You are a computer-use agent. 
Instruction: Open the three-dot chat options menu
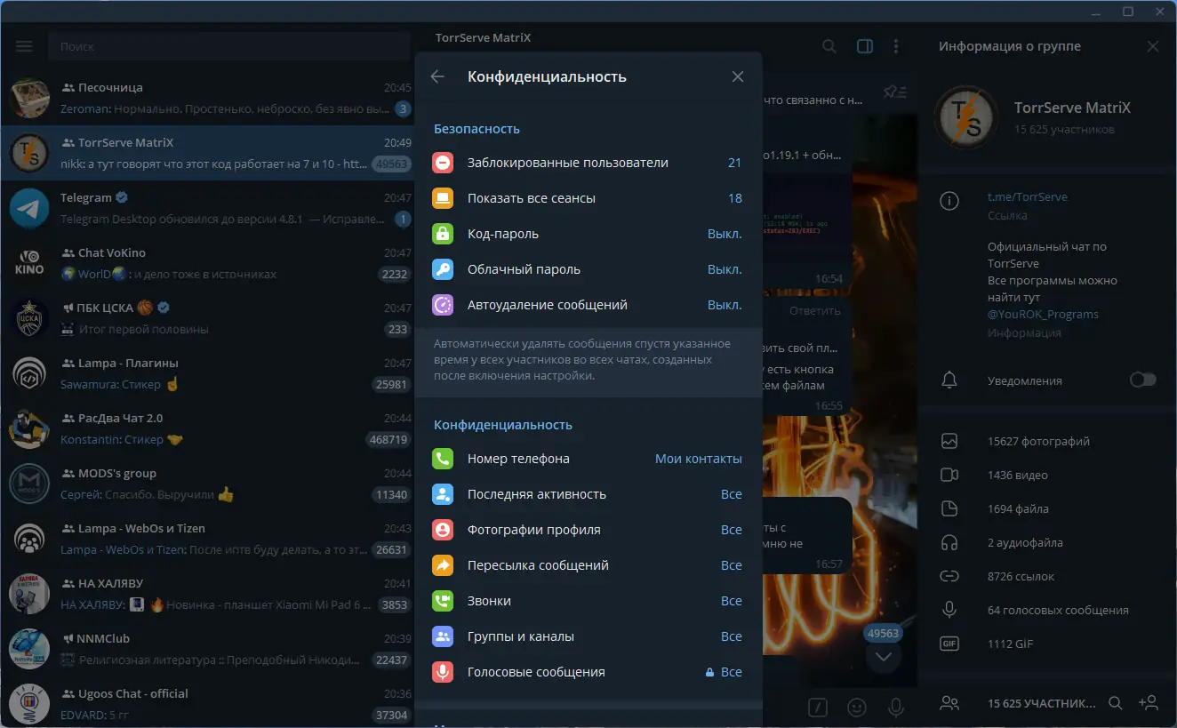point(896,46)
